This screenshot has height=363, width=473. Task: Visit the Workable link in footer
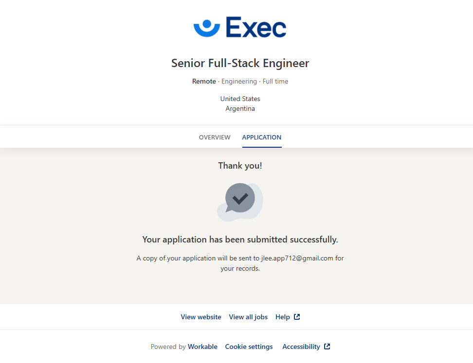202,346
